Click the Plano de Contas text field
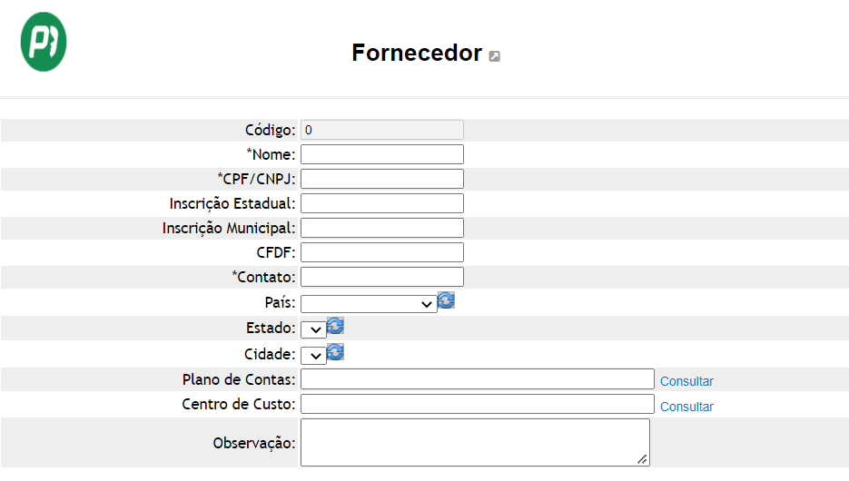This screenshot has width=849, height=481. pos(478,378)
